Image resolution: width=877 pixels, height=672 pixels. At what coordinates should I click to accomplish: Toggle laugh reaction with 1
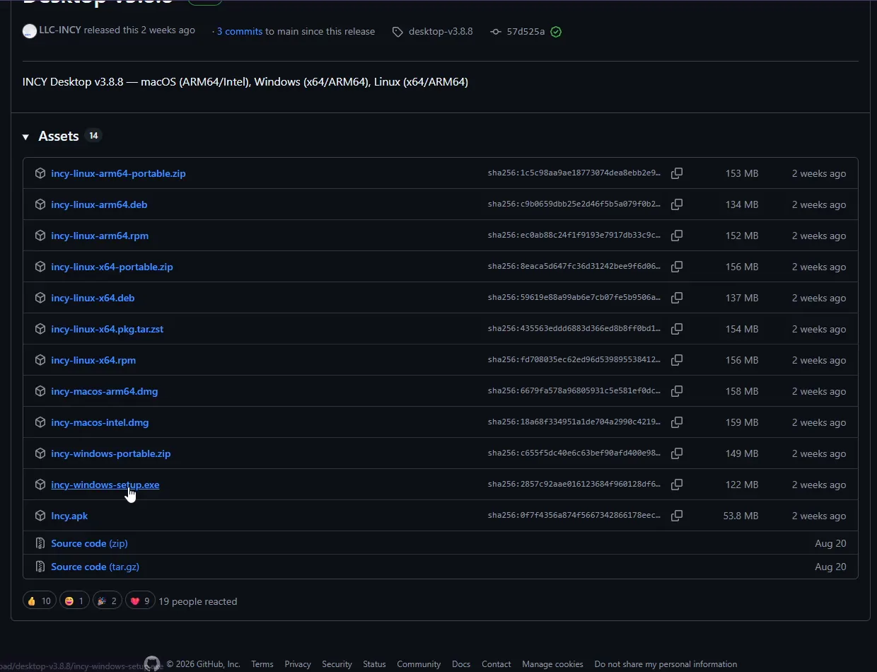tap(74, 601)
